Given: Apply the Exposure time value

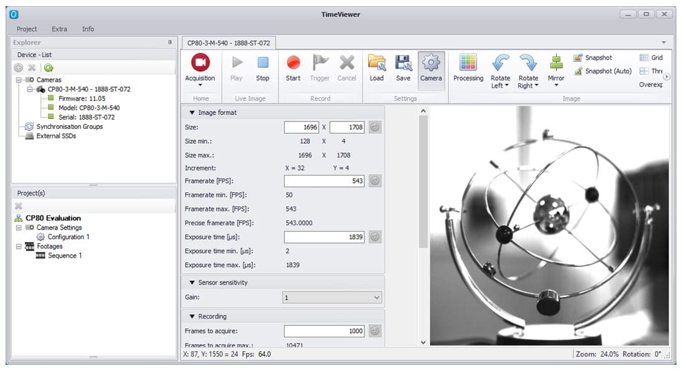Looking at the screenshot, I should (375, 237).
